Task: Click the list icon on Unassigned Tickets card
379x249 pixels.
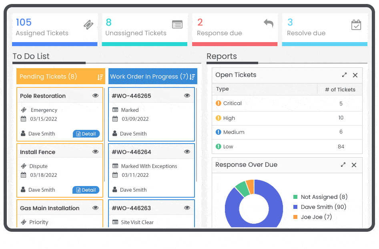Action: tap(177, 24)
